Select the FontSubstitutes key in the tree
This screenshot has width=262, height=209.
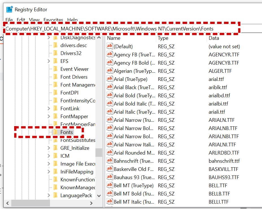(x=78, y=140)
